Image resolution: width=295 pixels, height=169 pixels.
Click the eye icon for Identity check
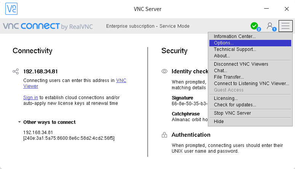[164, 71]
